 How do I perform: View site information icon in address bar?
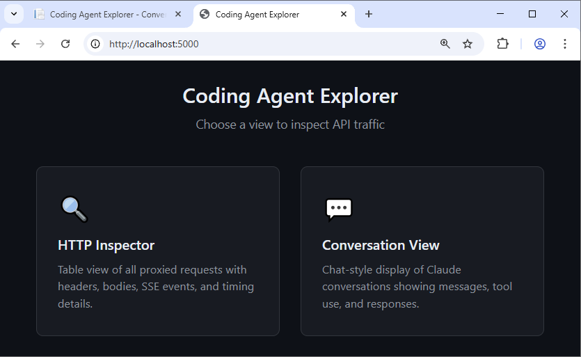[96, 44]
